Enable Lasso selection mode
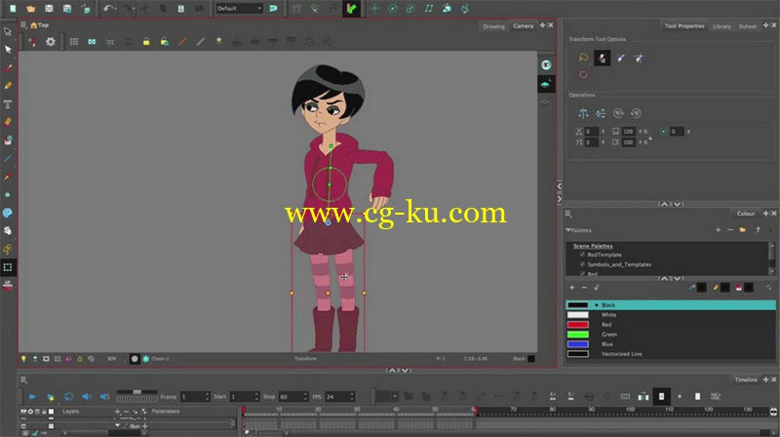This screenshot has height=437, width=780. pos(583,59)
